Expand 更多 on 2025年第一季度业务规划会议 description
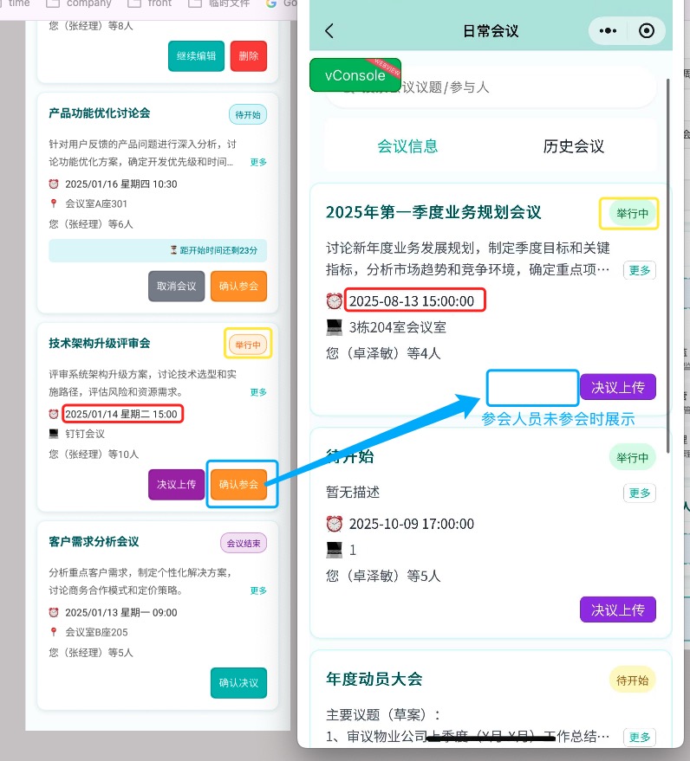Image resolution: width=690 pixels, height=761 pixels. 640,270
